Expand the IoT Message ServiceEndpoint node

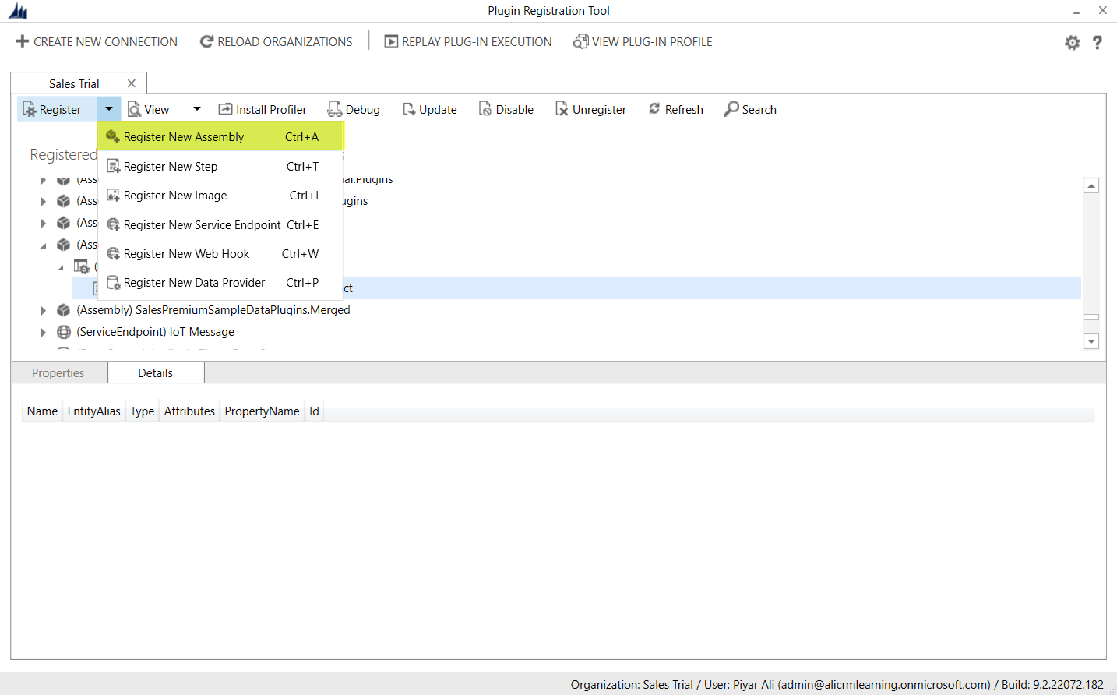[x=44, y=332]
